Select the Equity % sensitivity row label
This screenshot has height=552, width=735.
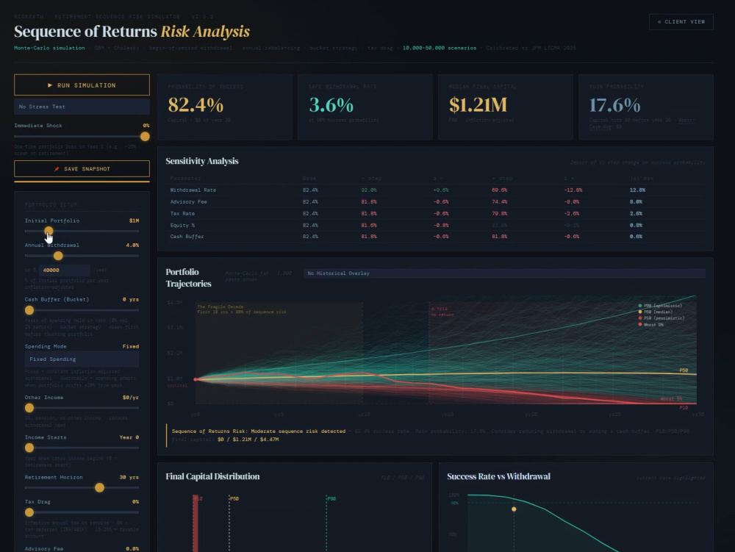[182, 226]
